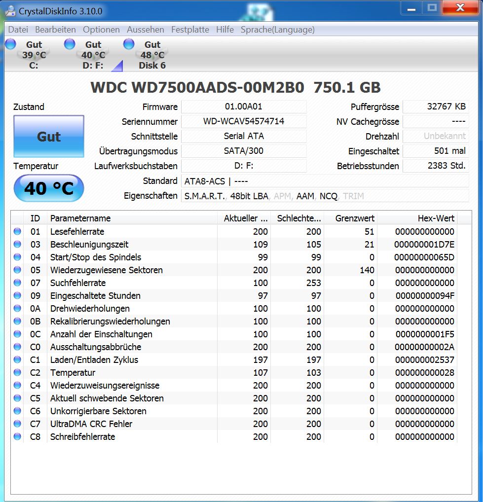
Task: Click the status orb for Beschleunigungszeit row
Action: tap(17, 244)
